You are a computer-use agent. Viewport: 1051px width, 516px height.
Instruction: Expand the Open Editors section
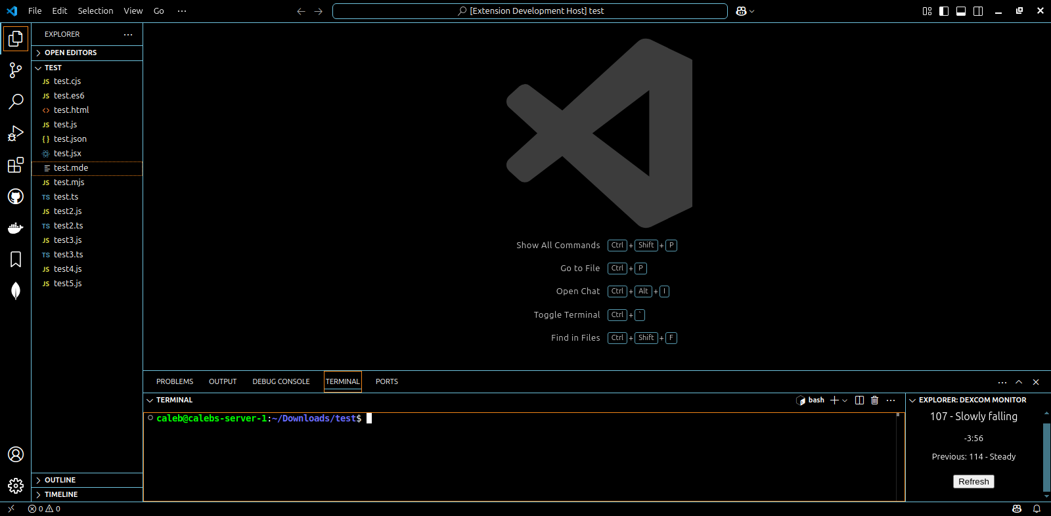(87, 53)
